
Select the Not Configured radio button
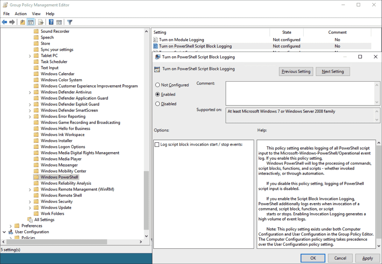(x=157, y=85)
